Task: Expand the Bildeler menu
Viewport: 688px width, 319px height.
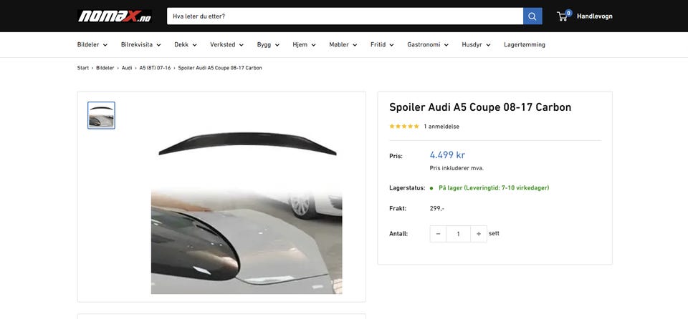Action: click(92, 44)
